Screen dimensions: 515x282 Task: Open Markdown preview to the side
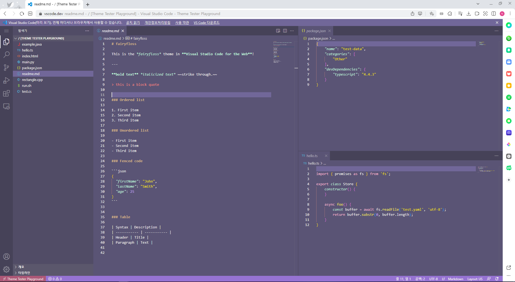point(278,31)
